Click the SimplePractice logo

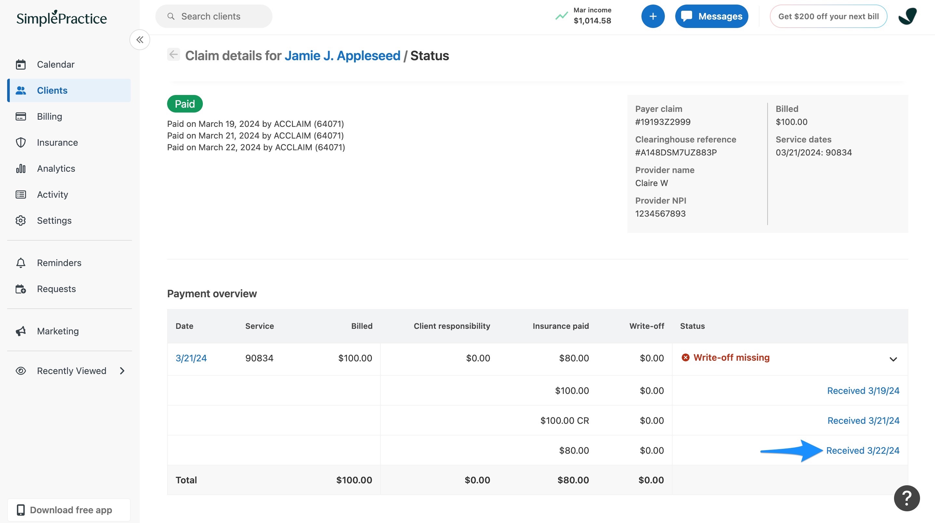tap(61, 18)
